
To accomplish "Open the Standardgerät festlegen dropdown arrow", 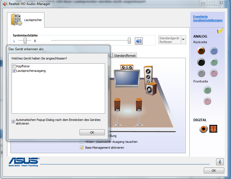I will [183, 40].
